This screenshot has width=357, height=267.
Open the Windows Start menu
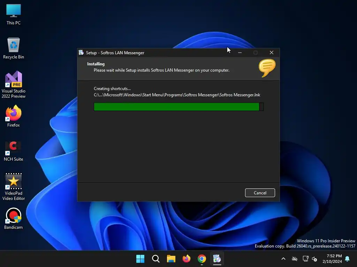pyautogui.click(x=140, y=259)
